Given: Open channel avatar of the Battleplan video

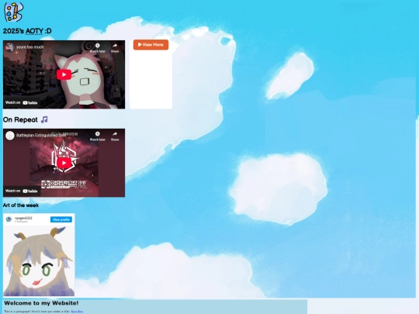Looking at the screenshot, I should 10,136.
